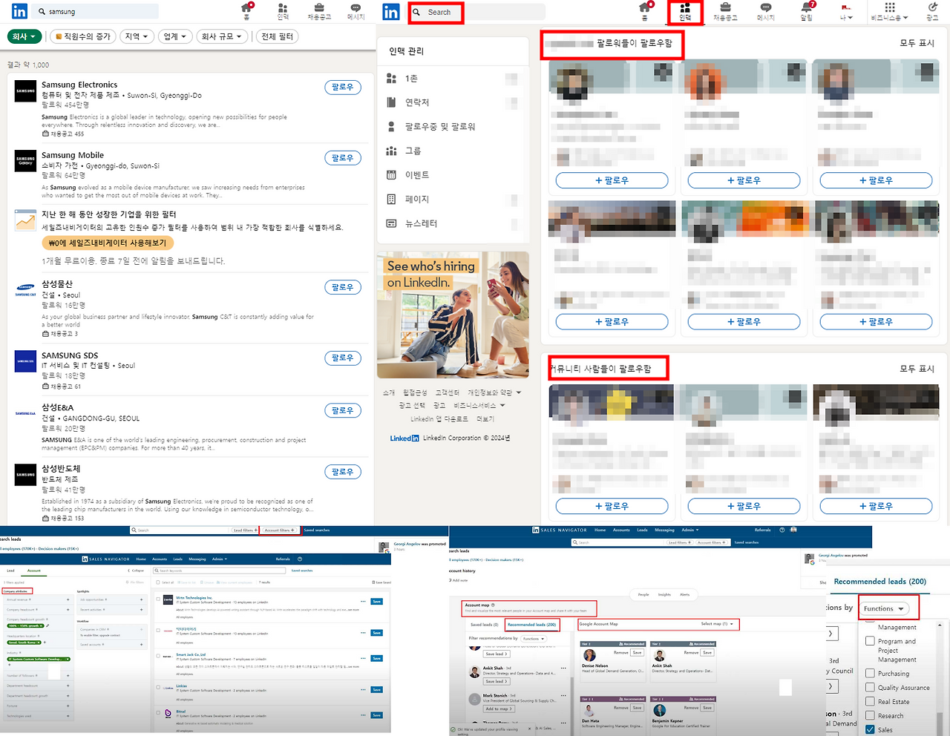Follow 삼성반도체 with its 팔로우 button
Image resolution: width=950 pixels, height=736 pixels.
(342, 472)
